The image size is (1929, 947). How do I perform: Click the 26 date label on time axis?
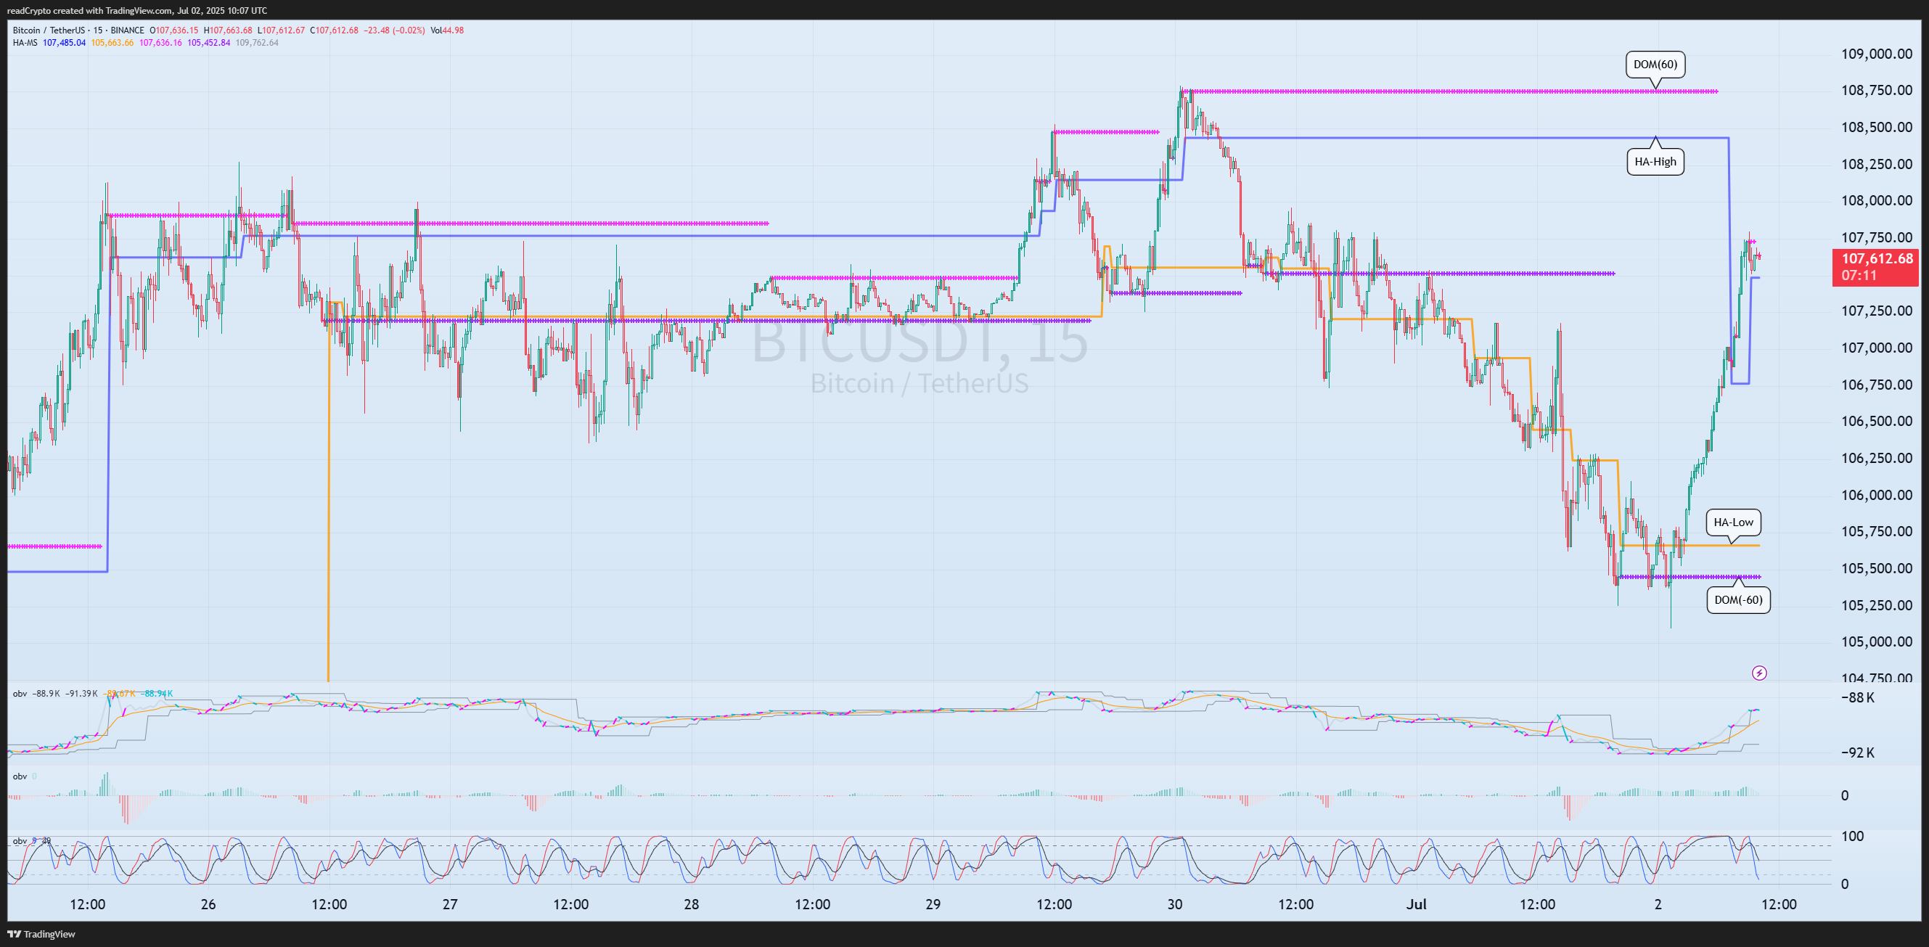point(208,904)
